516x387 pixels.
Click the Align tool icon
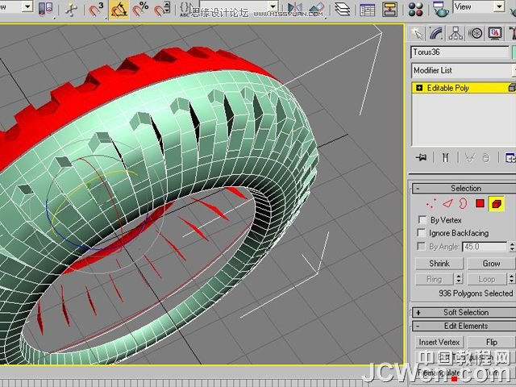[x=317, y=10]
